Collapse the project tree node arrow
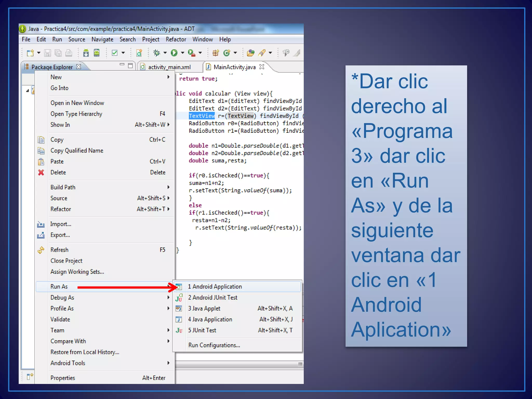The width and height of the screenshot is (532, 399). 28,91
